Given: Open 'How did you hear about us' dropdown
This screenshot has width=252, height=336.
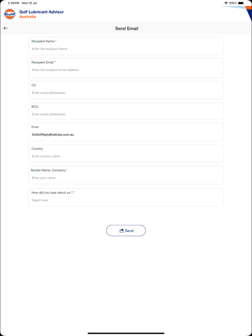Looking at the screenshot, I should point(126,197).
